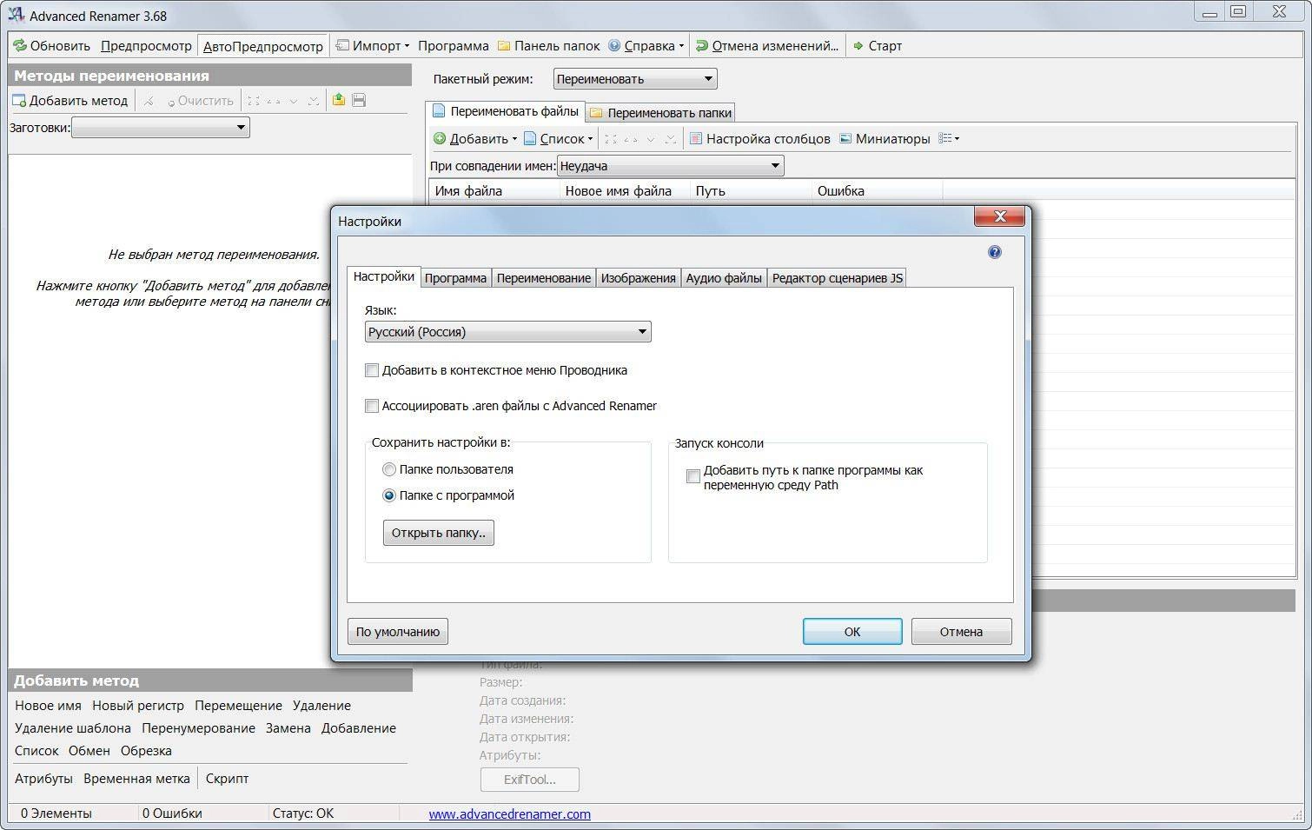The width and height of the screenshot is (1312, 830).
Task: Click the load methods (folder with arrow) icon
Action: (x=338, y=100)
